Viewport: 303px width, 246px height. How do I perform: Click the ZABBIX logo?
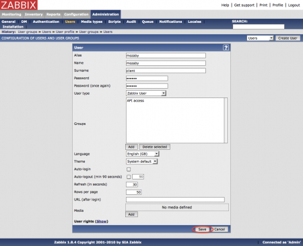point(19,5)
